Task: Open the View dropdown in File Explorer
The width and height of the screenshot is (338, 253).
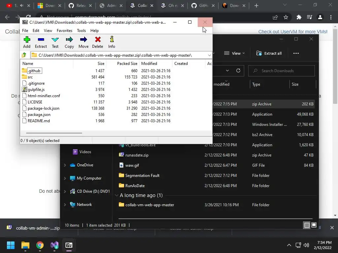Action: pos(234,53)
